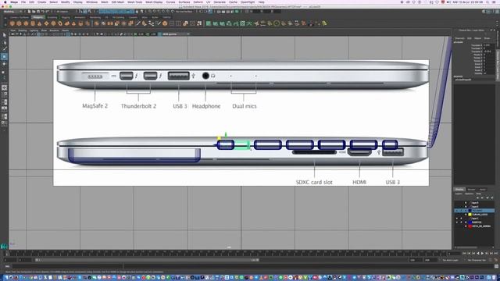Click the No Live Surface field
This screenshot has height=281, width=500.
coord(184,12)
